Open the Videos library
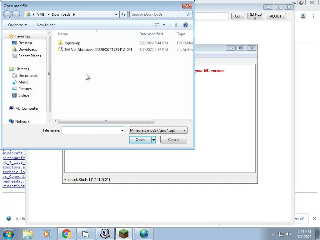 [24, 95]
